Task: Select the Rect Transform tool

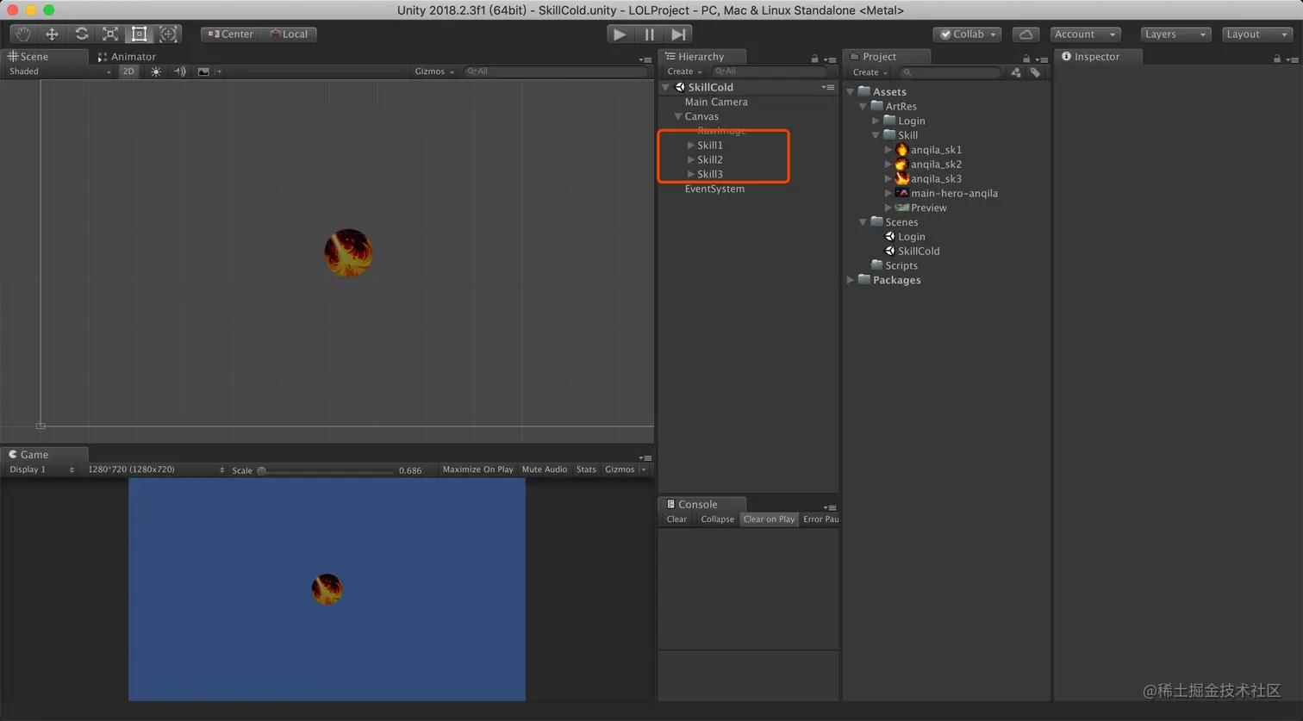Action: click(x=139, y=34)
